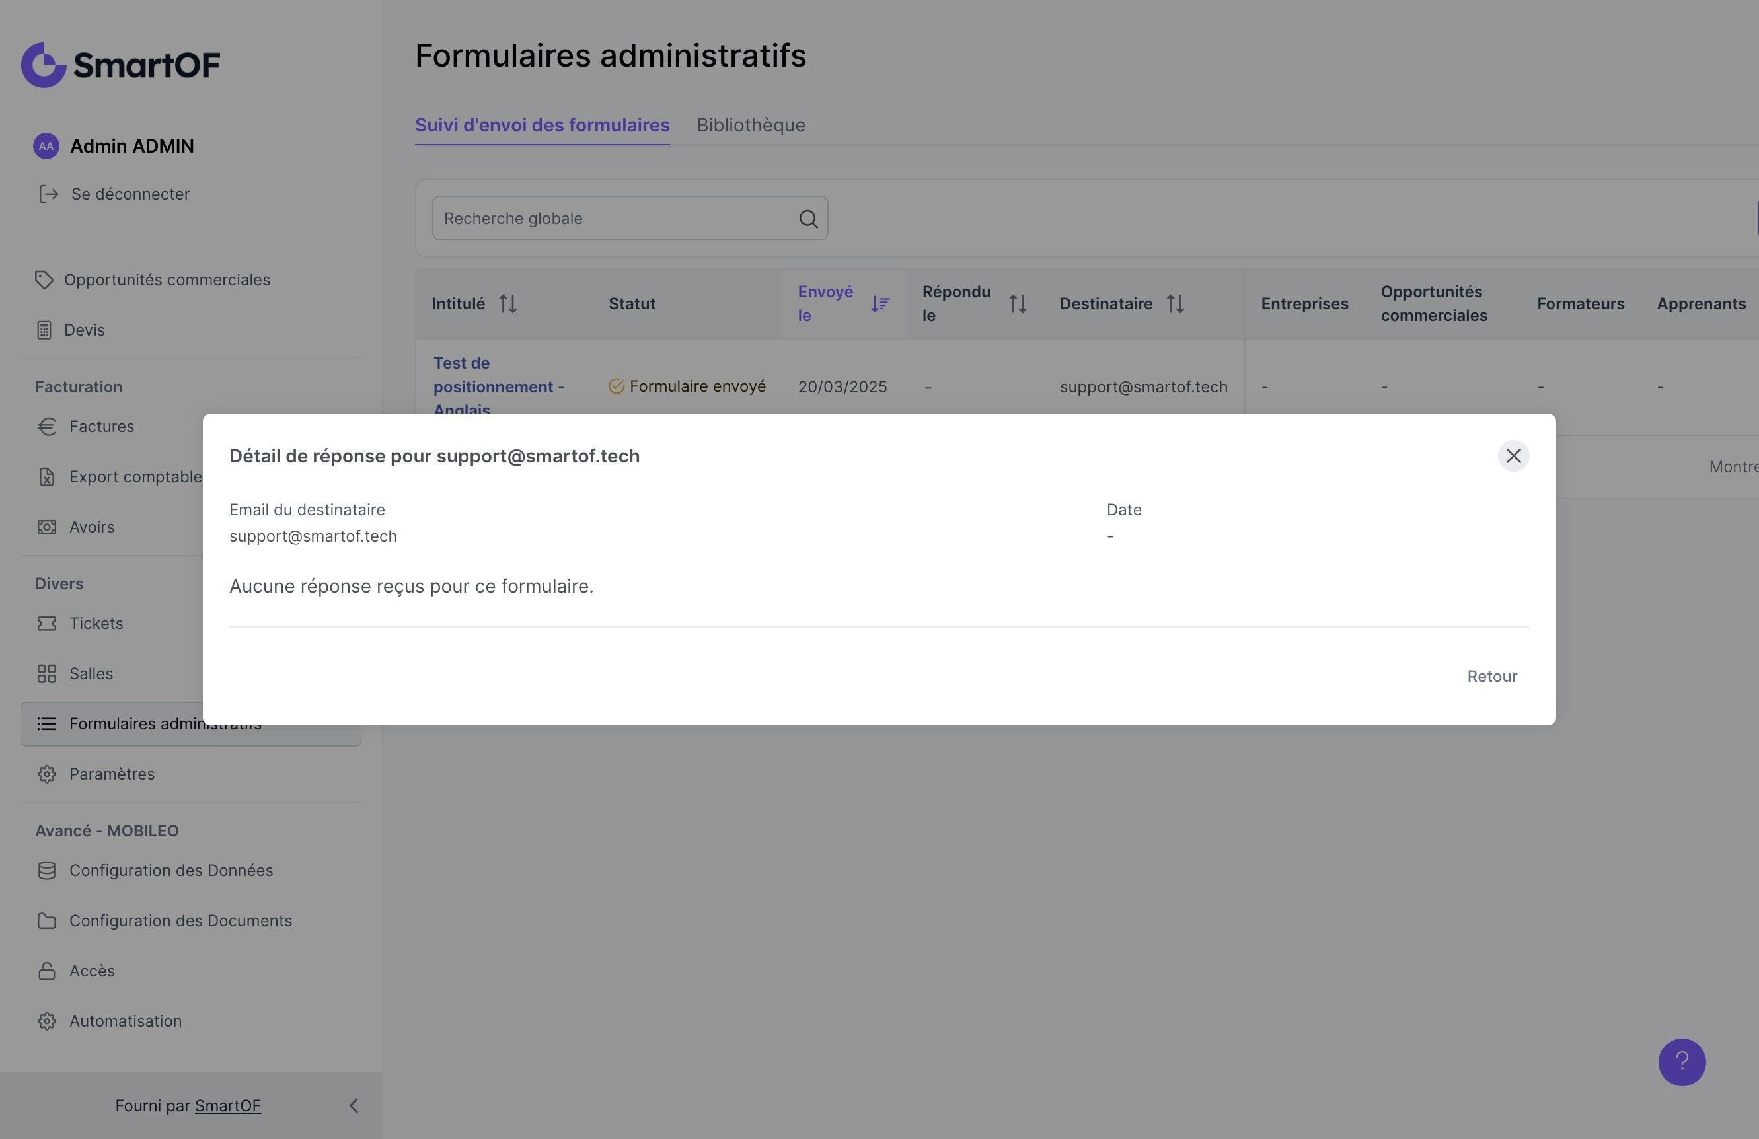Click the logout arrow icon
Screen dimensions: 1759x1139
click(48, 194)
